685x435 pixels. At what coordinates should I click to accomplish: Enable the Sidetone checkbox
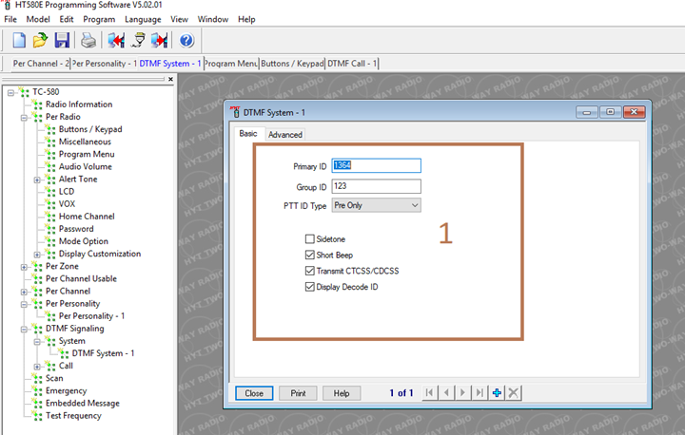tap(310, 239)
